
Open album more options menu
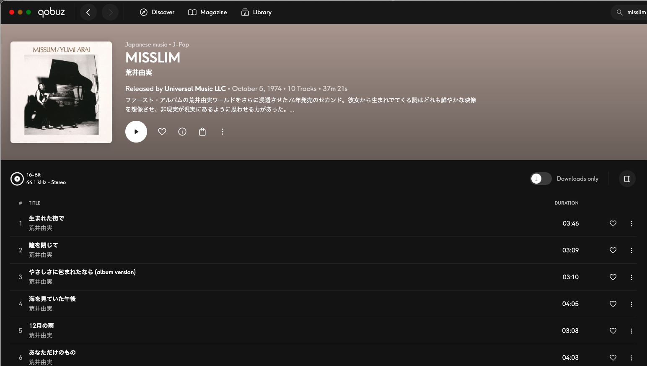click(x=223, y=132)
